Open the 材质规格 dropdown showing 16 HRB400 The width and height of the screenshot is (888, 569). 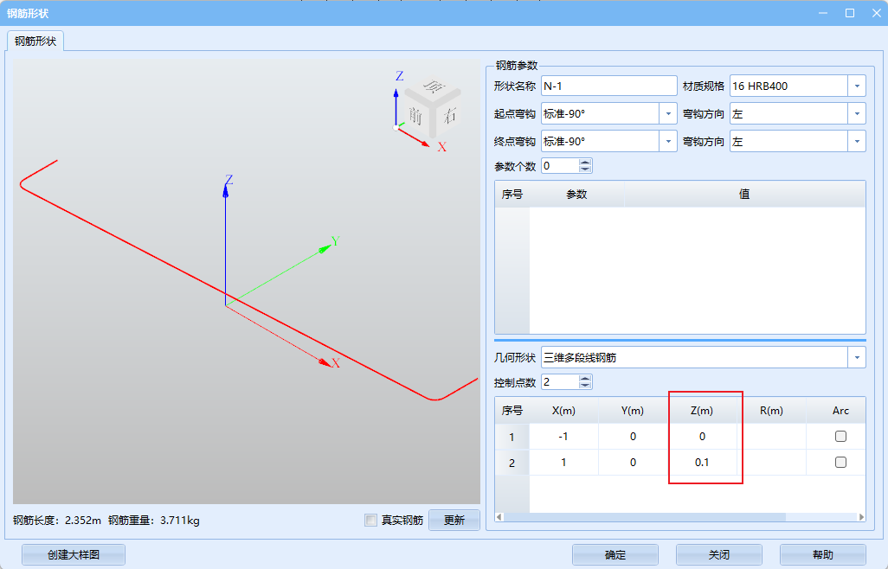tap(856, 86)
